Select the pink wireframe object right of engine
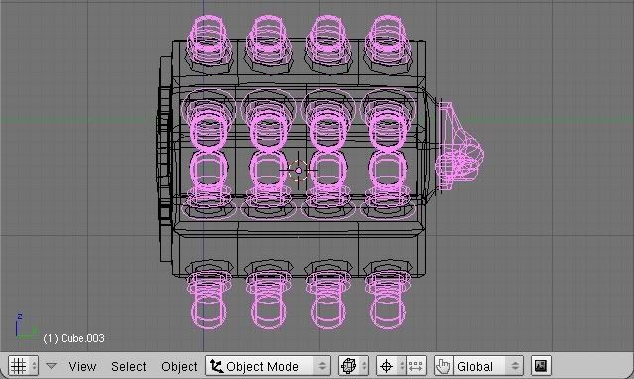Screen dimensions: 634x379 [459, 147]
